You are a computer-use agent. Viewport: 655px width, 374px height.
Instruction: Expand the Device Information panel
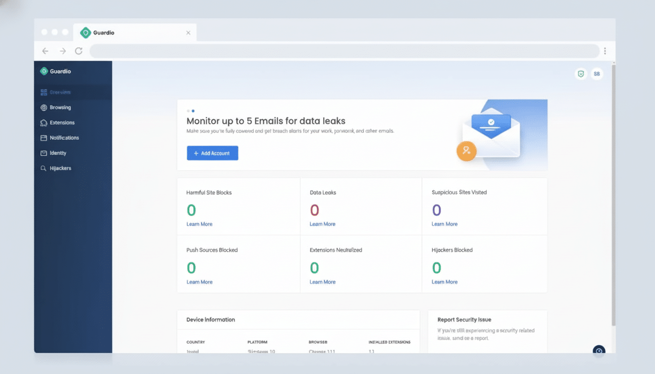211,319
